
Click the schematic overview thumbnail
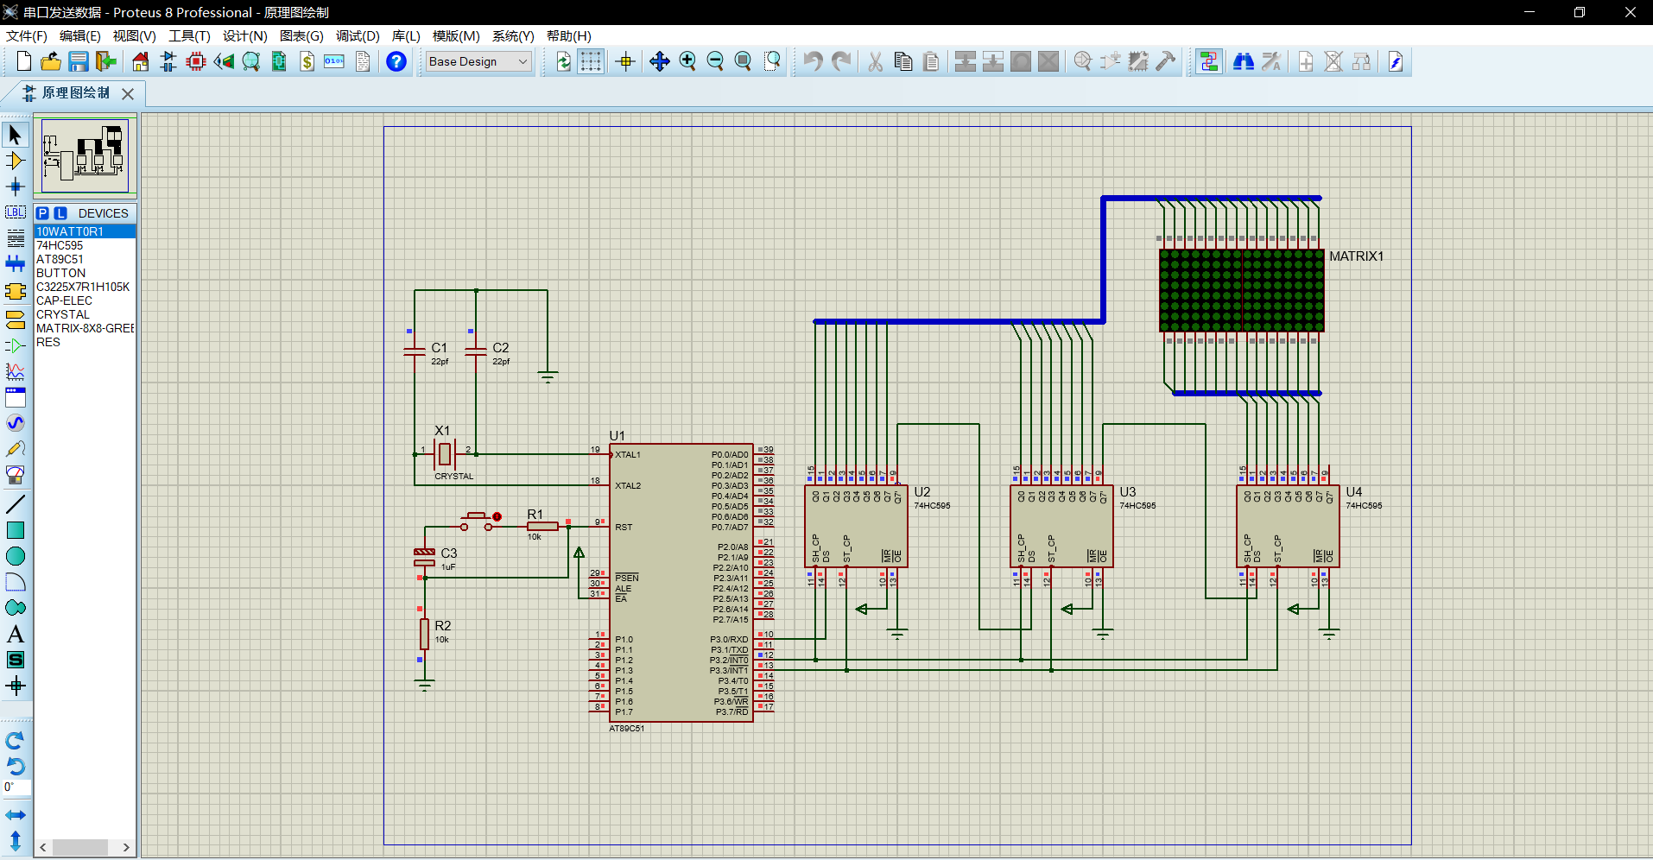click(85, 155)
